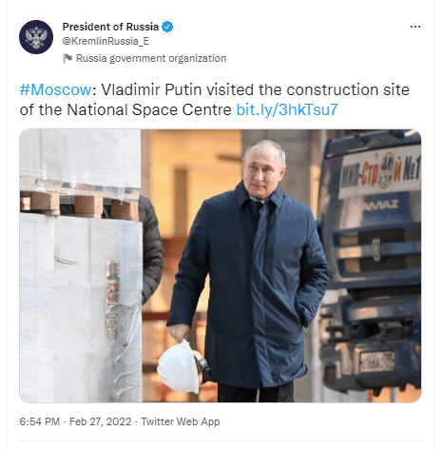The width and height of the screenshot is (443, 450).
Task: Click the @KremlinRussia_E handle
Action: pos(106,41)
